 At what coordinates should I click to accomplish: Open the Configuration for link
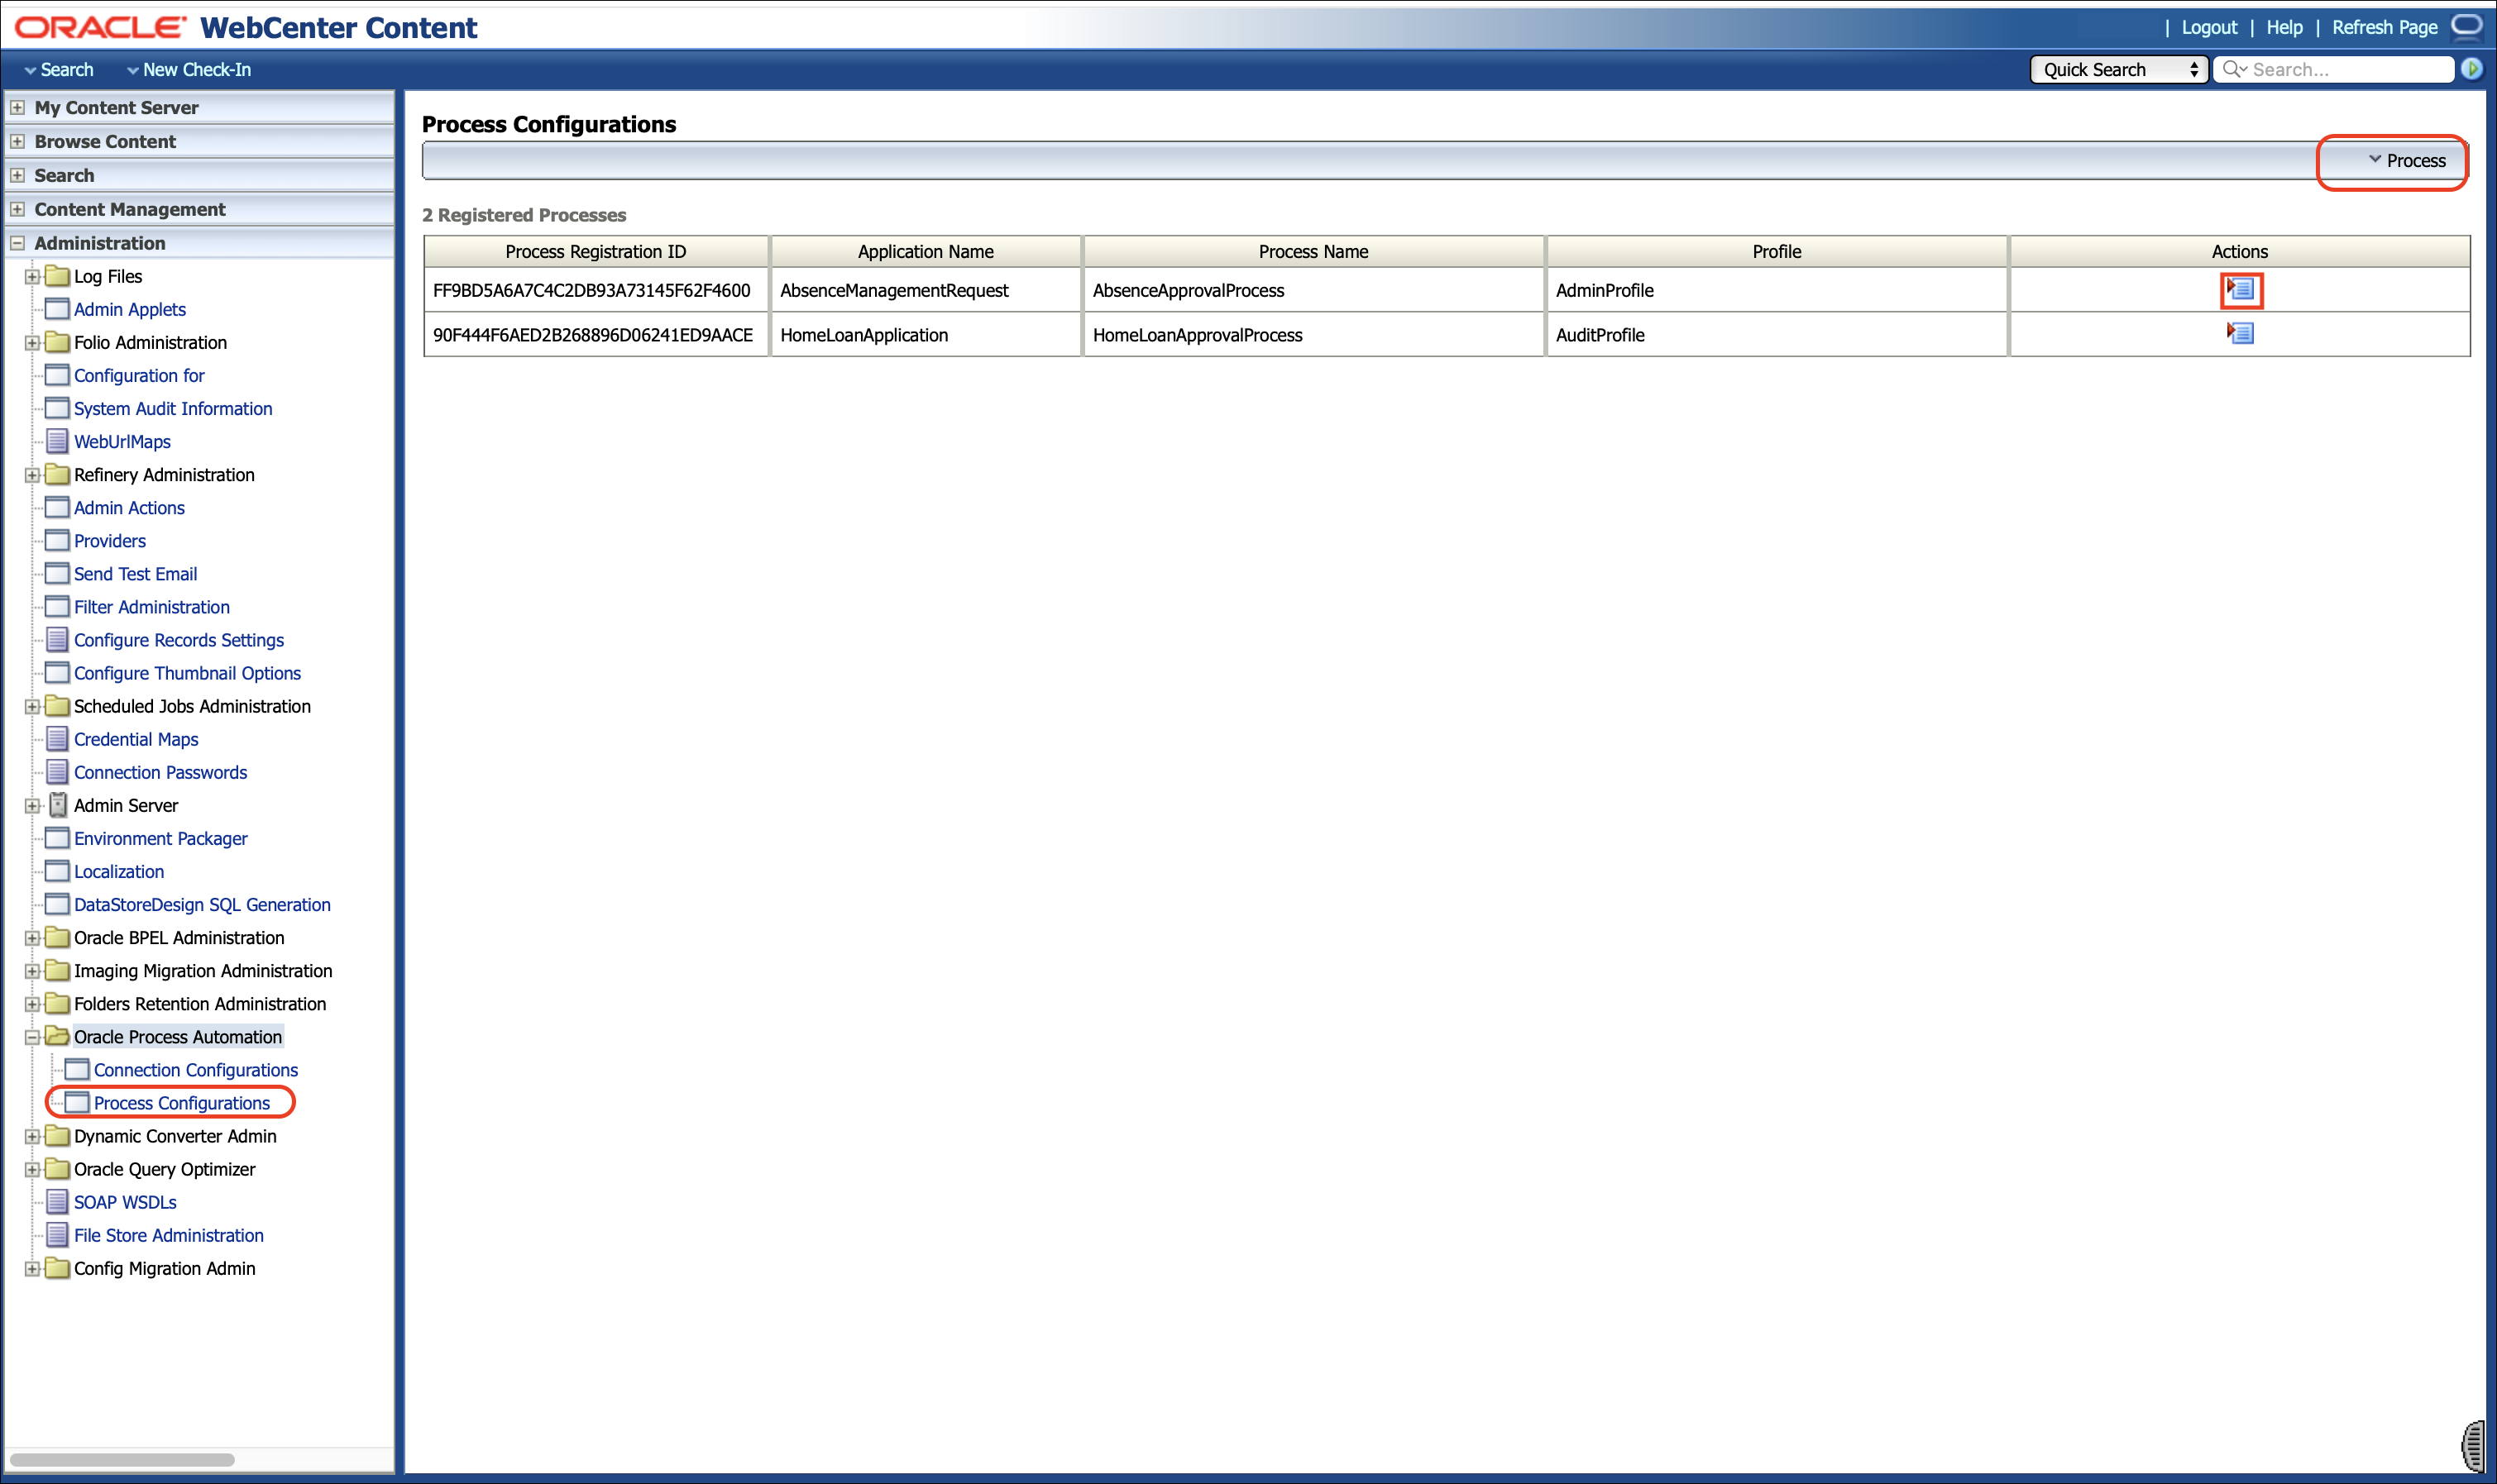(139, 375)
